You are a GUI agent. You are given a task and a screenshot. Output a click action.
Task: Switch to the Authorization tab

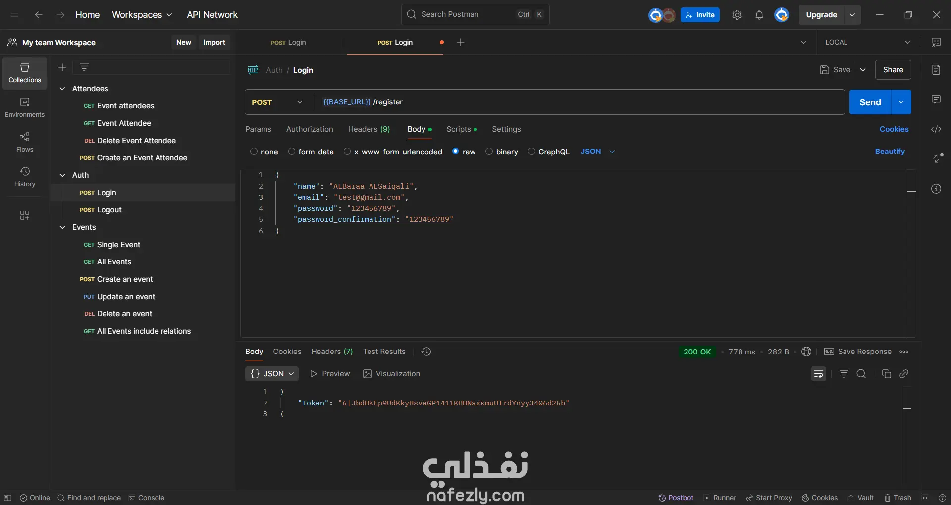coord(310,129)
